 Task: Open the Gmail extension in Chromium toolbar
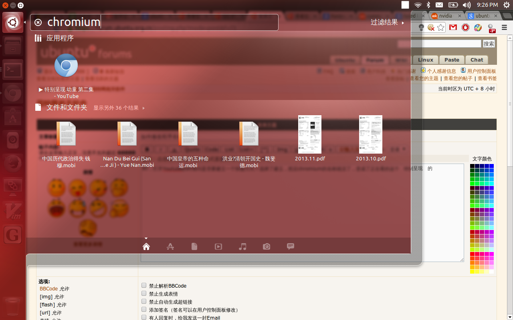pyautogui.click(x=453, y=28)
